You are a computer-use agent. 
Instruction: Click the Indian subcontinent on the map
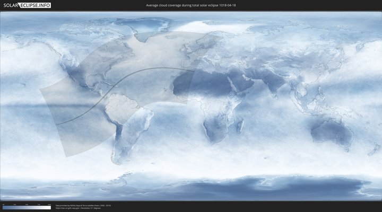pos(276,85)
